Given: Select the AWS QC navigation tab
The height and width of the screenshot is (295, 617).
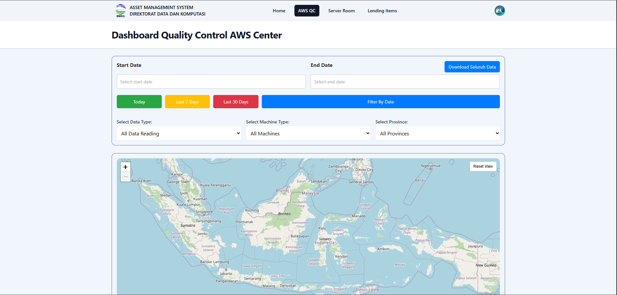Looking at the screenshot, I should (x=306, y=10).
